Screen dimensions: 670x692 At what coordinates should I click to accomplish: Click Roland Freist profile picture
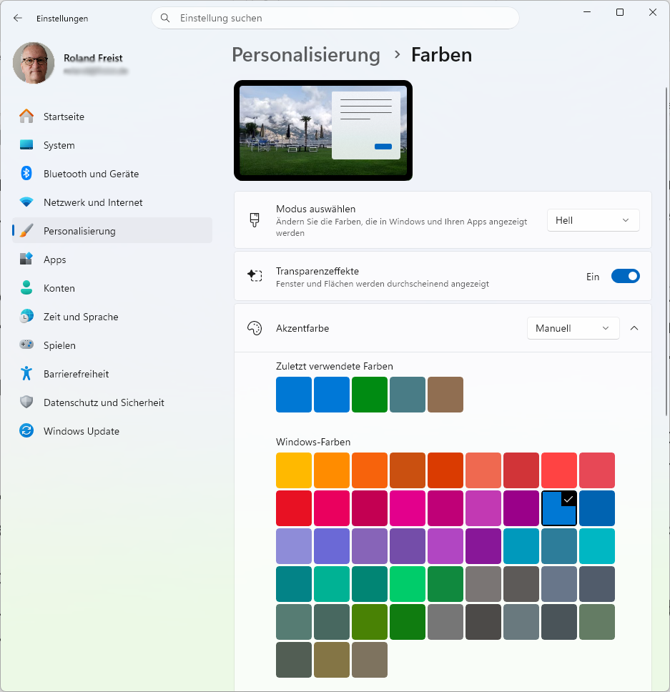coord(34,63)
